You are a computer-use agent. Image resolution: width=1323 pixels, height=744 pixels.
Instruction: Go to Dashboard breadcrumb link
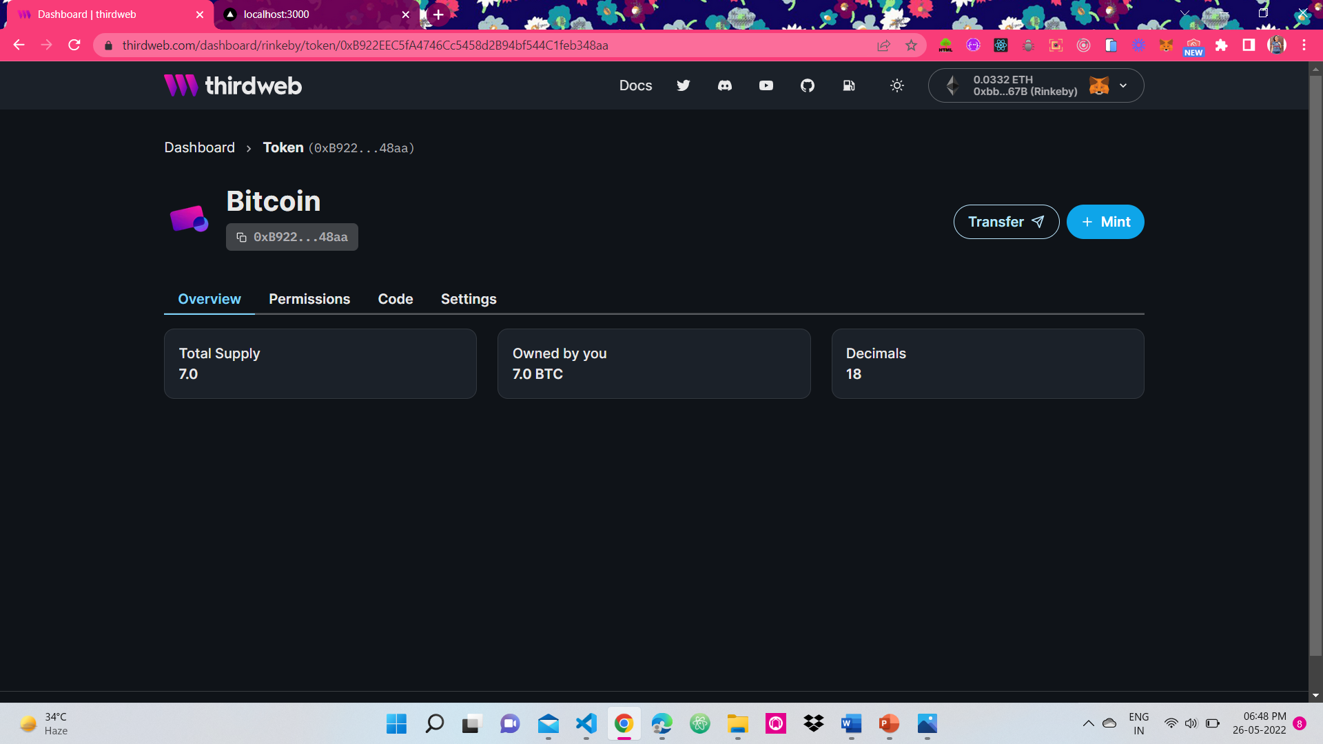[199, 147]
